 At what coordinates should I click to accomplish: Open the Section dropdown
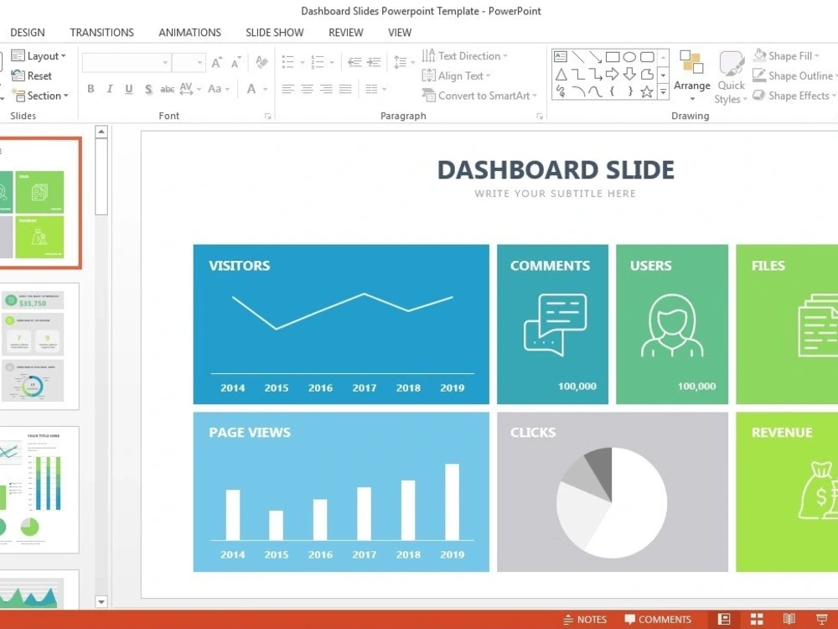39,96
